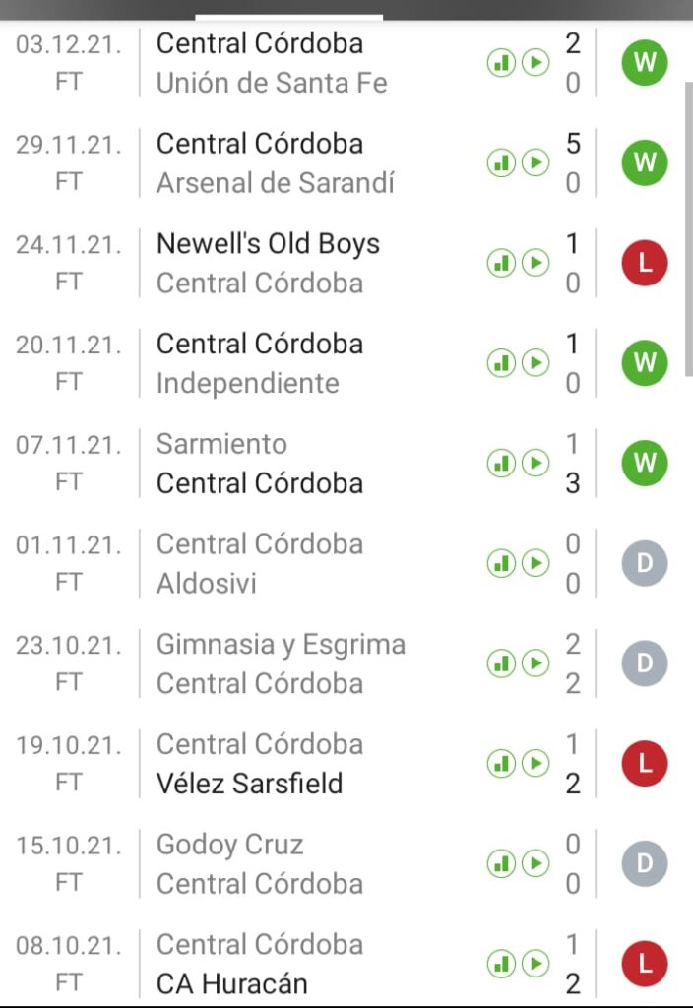The image size is (693, 1008).
Task: Open the Unión de Santa Fe team link
Action: pos(272,84)
